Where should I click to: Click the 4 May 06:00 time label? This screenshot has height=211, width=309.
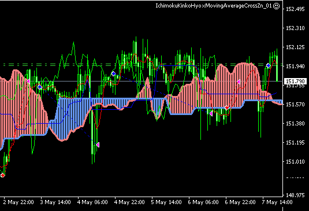(92, 202)
